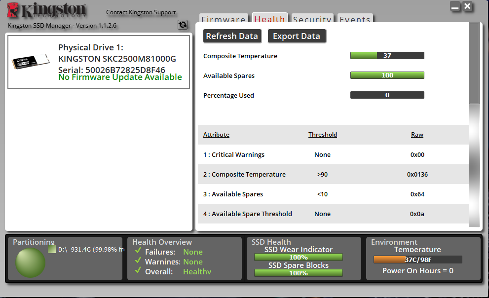
Task: Select the Physical Drive 1 entry
Action: pos(99,62)
